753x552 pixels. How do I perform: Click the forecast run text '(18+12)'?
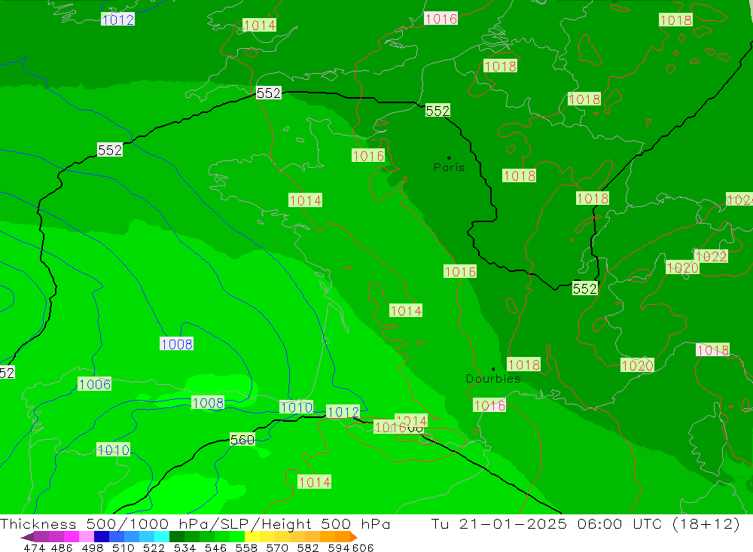[x=706, y=523]
